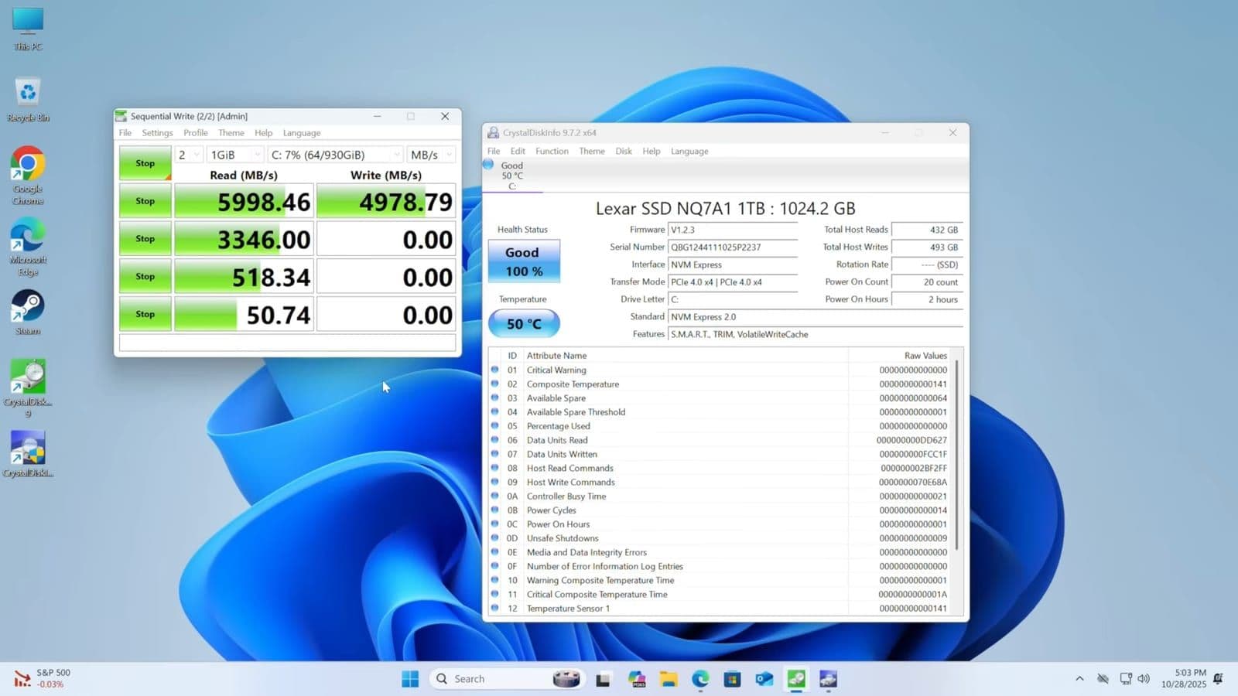Click the Power On Hours 2 hours value
This screenshot has height=696, width=1238.
click(927, 299)
